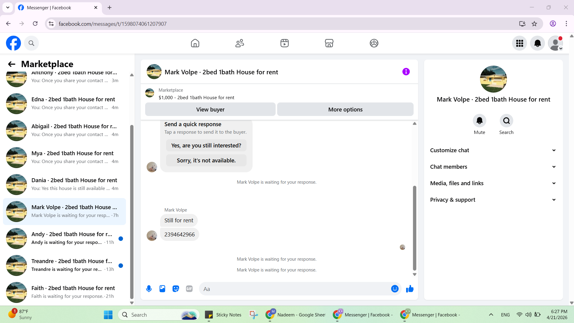574x323 pixels.
Task: Open the Edna conversation
Action: (64, 103)
